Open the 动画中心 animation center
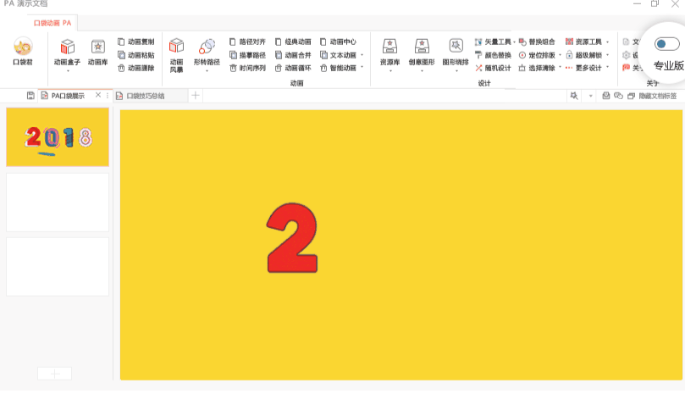The height and width of the screenshot is (405, 685). click(x=338, y=42)
